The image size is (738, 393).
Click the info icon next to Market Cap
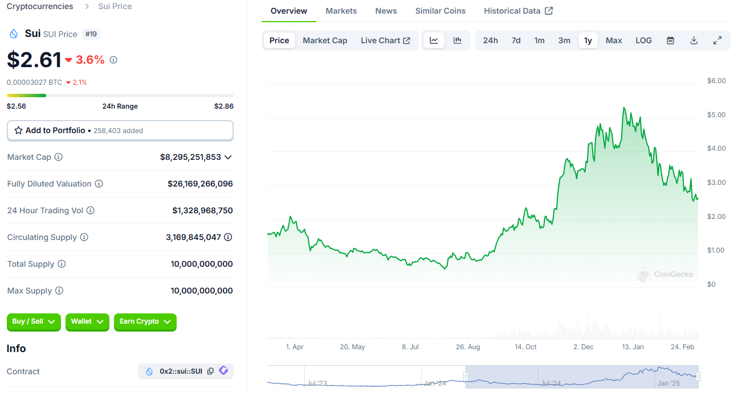point(59,157)
